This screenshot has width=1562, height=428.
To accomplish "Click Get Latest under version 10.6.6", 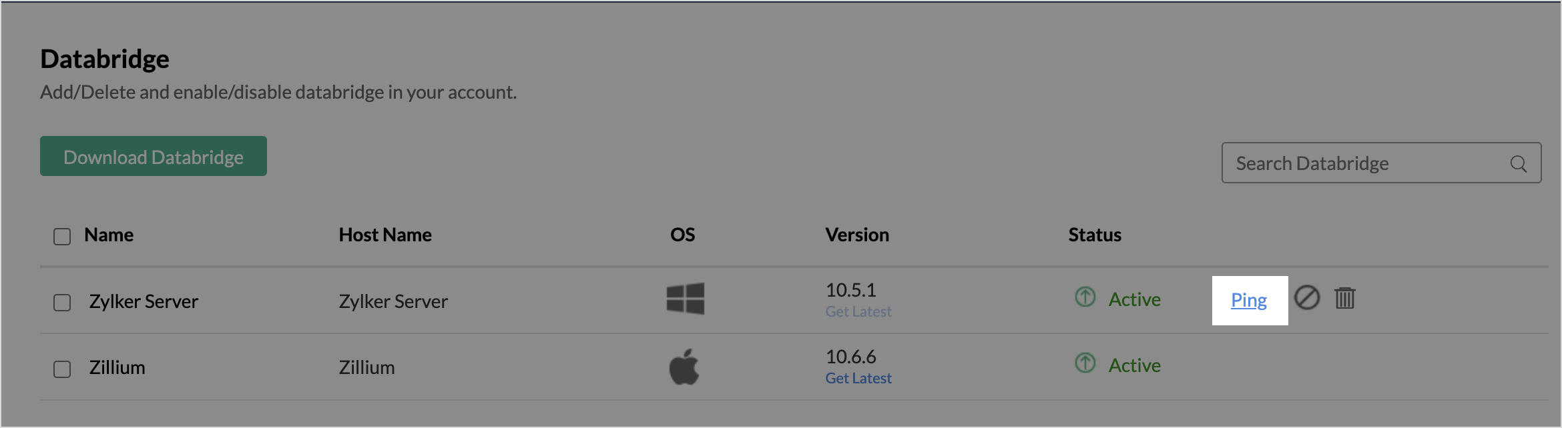I will point(858,378).
